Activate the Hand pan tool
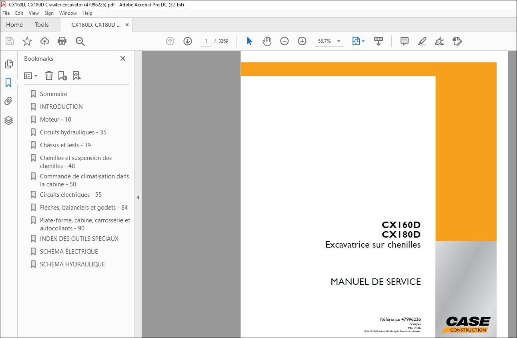Image resolution: width=517 pixels, height=338 pixels. (x=267, y=41)
